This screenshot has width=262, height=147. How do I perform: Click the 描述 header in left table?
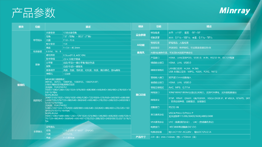click(x=88, y=27)
